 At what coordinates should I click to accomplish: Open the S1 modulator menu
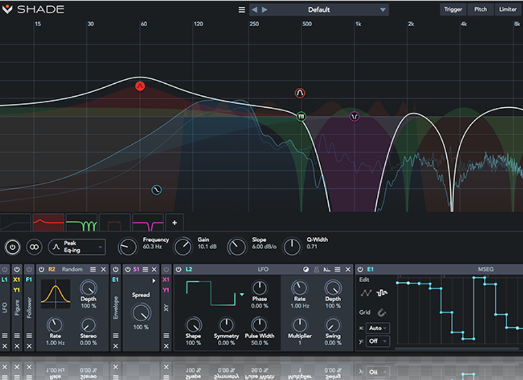(146, 269)
